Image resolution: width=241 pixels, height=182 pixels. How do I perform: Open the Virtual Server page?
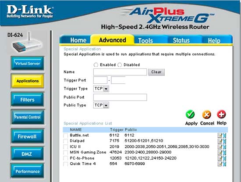pos(28,64)
